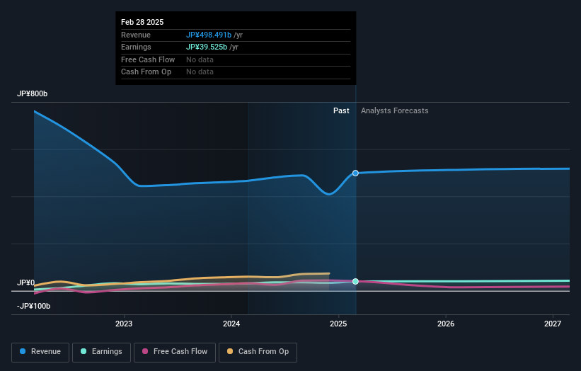Click the JP¥498.491b revenue value

209,35
